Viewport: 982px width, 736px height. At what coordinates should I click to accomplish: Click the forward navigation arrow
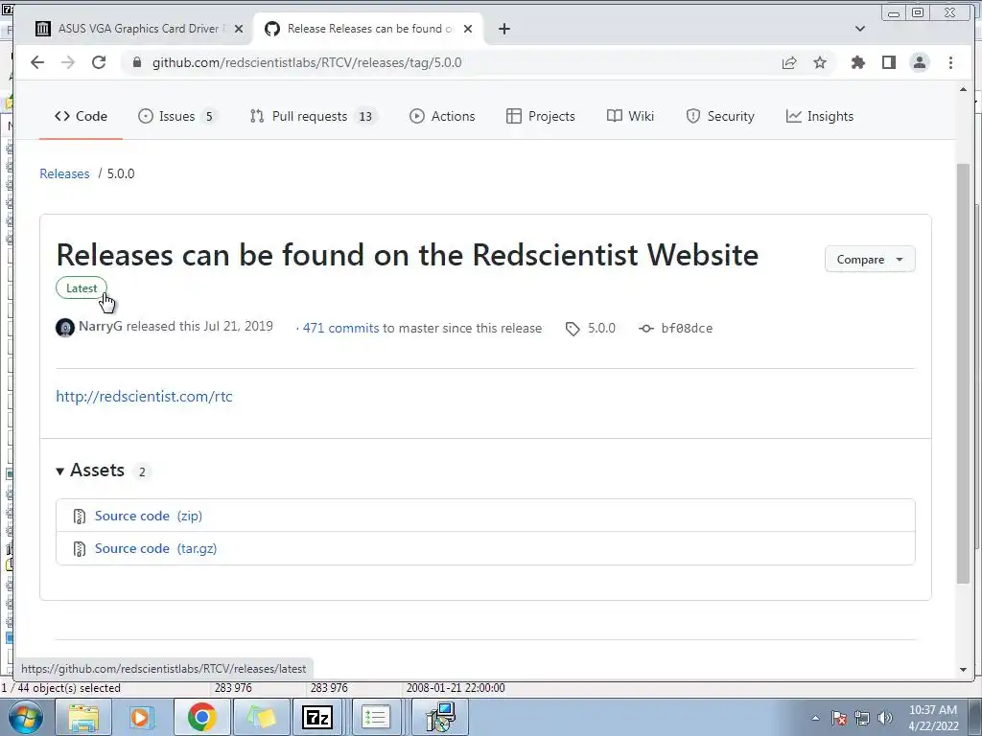point(68,62)
